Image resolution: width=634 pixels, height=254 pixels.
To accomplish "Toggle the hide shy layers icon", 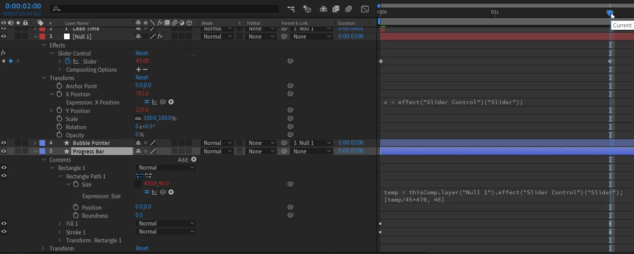I will click(324, 9).
